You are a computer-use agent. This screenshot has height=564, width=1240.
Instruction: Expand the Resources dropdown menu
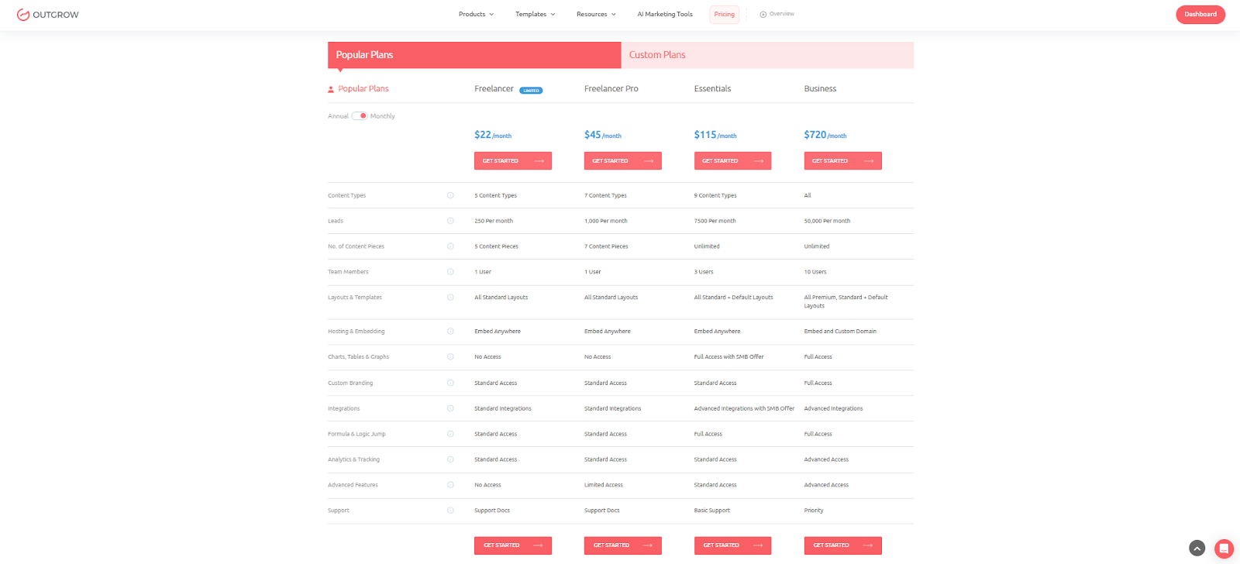coord(596,15)
